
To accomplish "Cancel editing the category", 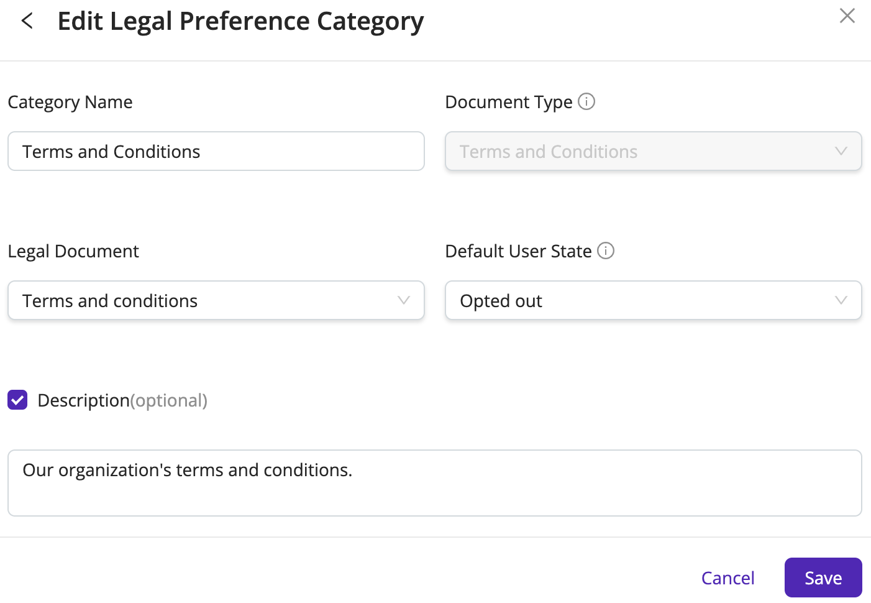I will 727,578.
